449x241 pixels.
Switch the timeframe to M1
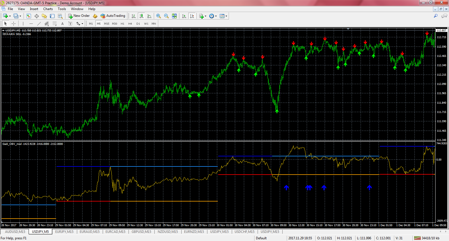pyautogui.click(x=91, y=24)
